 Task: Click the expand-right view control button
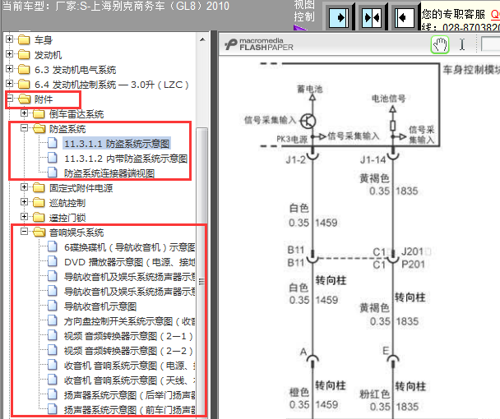(339, 17)
